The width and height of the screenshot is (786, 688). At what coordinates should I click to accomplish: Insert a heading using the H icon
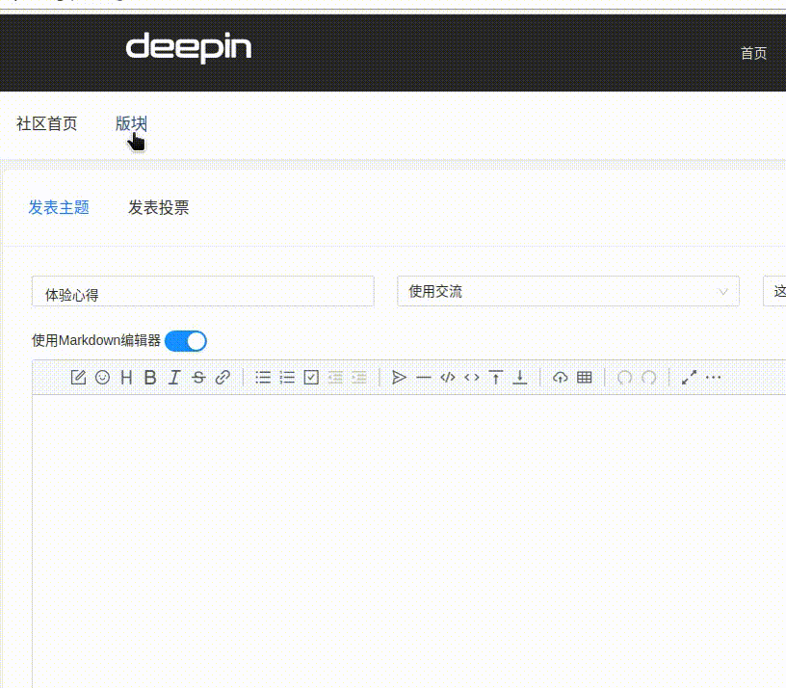pyautogui.click(x=126, y=377)
